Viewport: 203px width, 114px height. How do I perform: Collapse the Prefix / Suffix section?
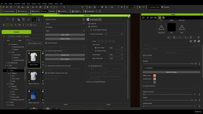coord(65,35)
